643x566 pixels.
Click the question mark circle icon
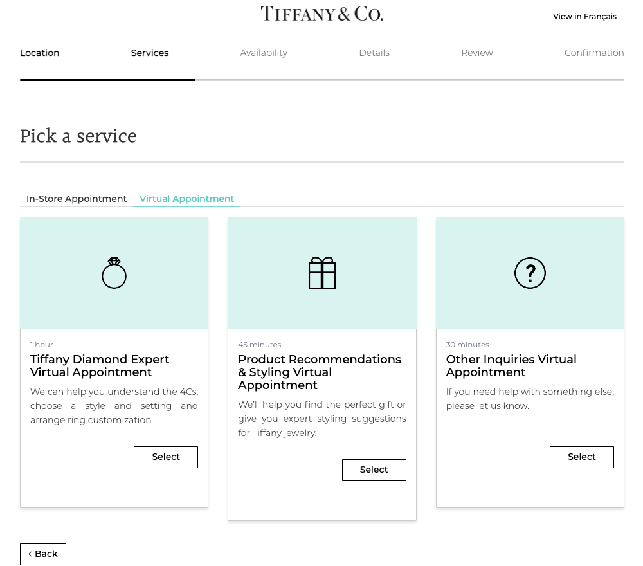tap(530, 273)
